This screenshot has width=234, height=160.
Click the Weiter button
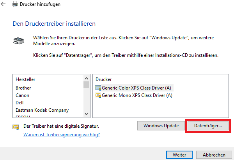[179, 154]
